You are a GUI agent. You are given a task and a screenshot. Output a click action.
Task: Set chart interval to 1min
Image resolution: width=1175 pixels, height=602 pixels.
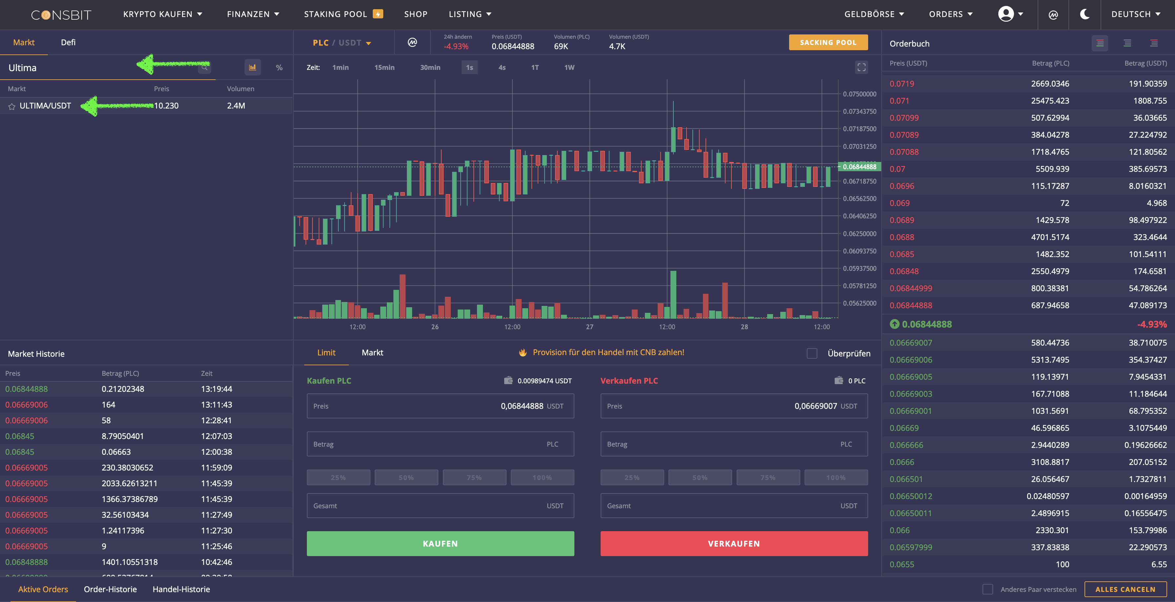coord(340,68)
